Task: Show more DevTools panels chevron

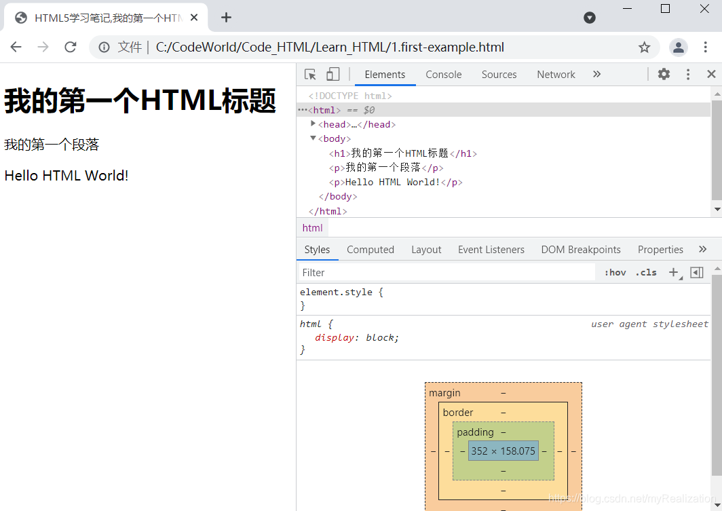Action: click(596, 74)
